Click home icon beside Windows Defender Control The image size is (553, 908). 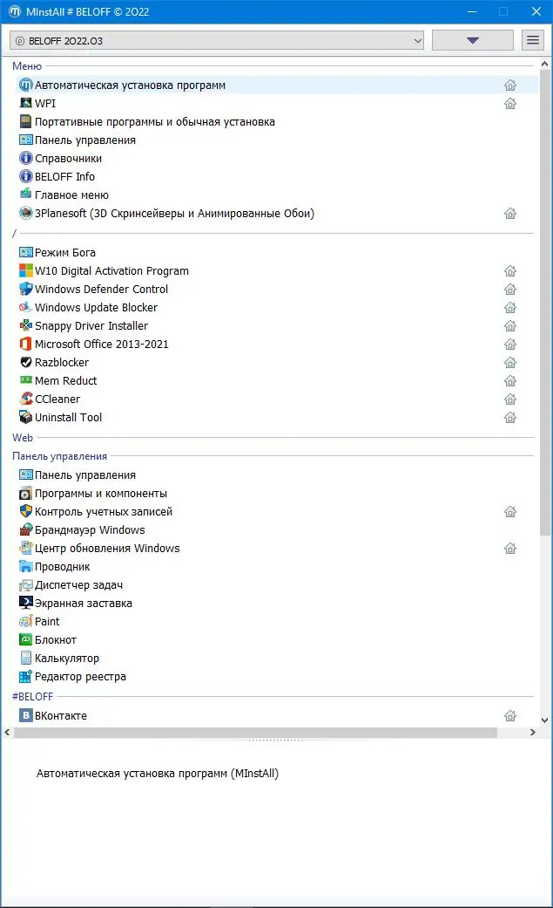[x=510, y=289]
